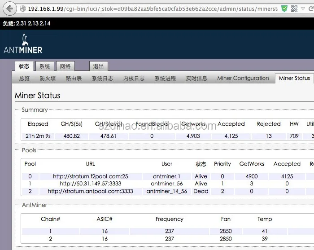Click the stratum.antpool.com:3333 pool URL

point(90,191)
